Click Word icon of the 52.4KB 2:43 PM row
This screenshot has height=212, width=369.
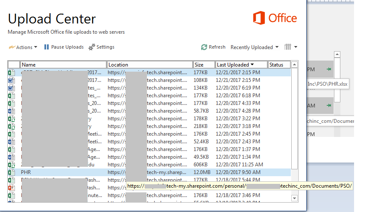(x=11, y=142)
